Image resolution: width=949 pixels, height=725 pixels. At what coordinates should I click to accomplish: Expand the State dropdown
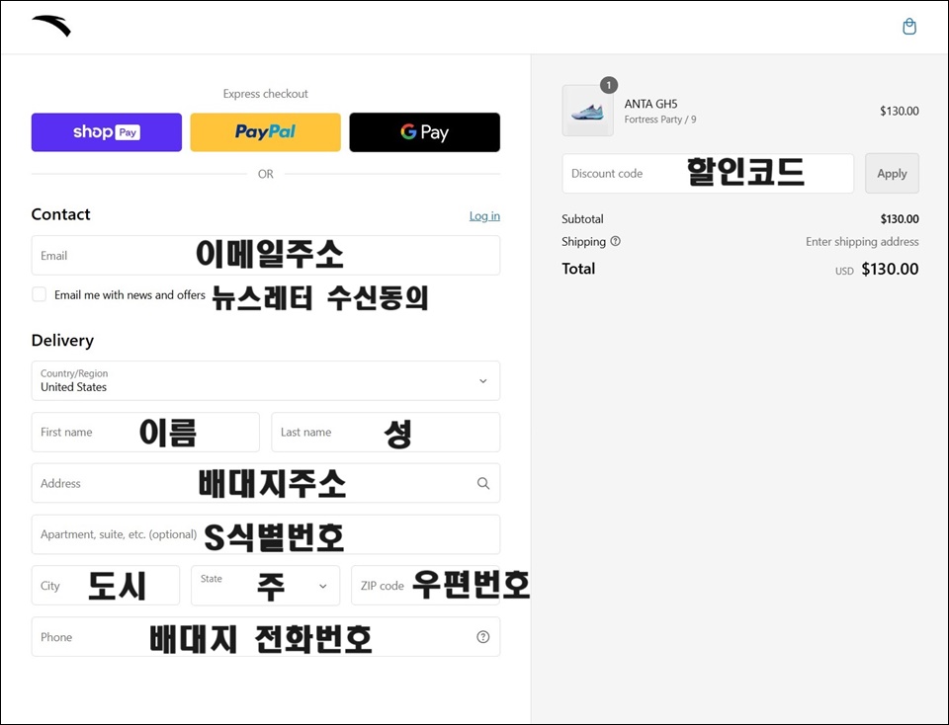pos(266,586)
